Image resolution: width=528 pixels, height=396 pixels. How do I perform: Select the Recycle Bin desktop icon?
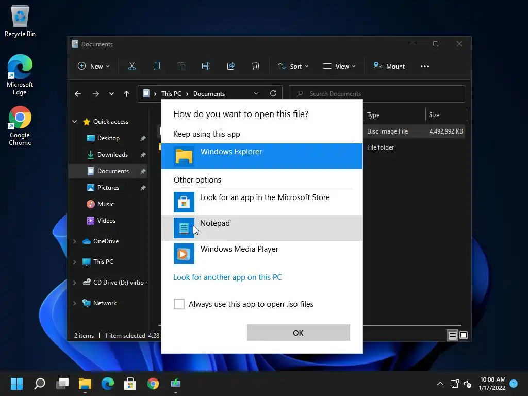(20, 21)
